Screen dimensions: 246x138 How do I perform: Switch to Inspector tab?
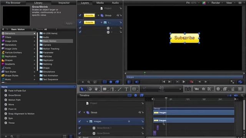tap(64, 3)
